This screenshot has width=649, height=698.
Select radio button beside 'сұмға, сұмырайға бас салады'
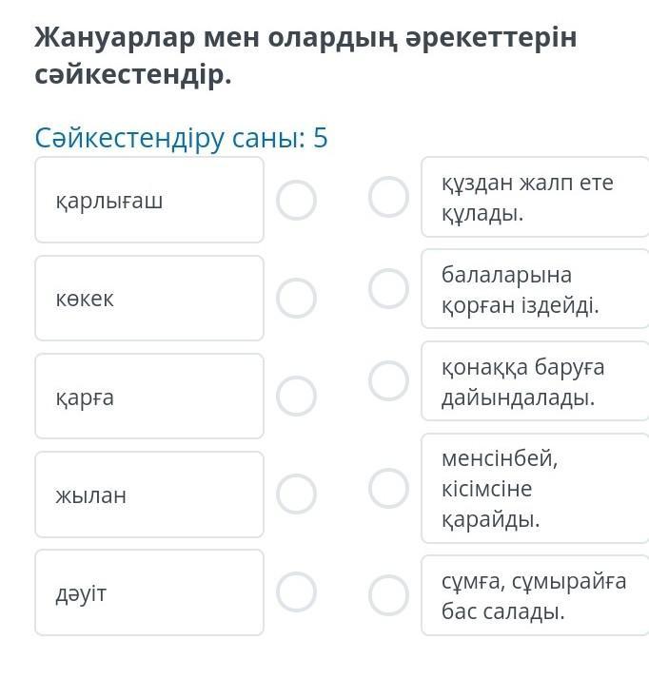tap(388, 594)
